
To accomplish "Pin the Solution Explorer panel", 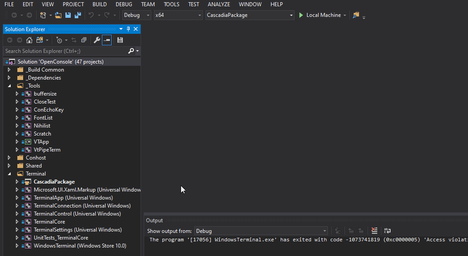I will point(128,29).
